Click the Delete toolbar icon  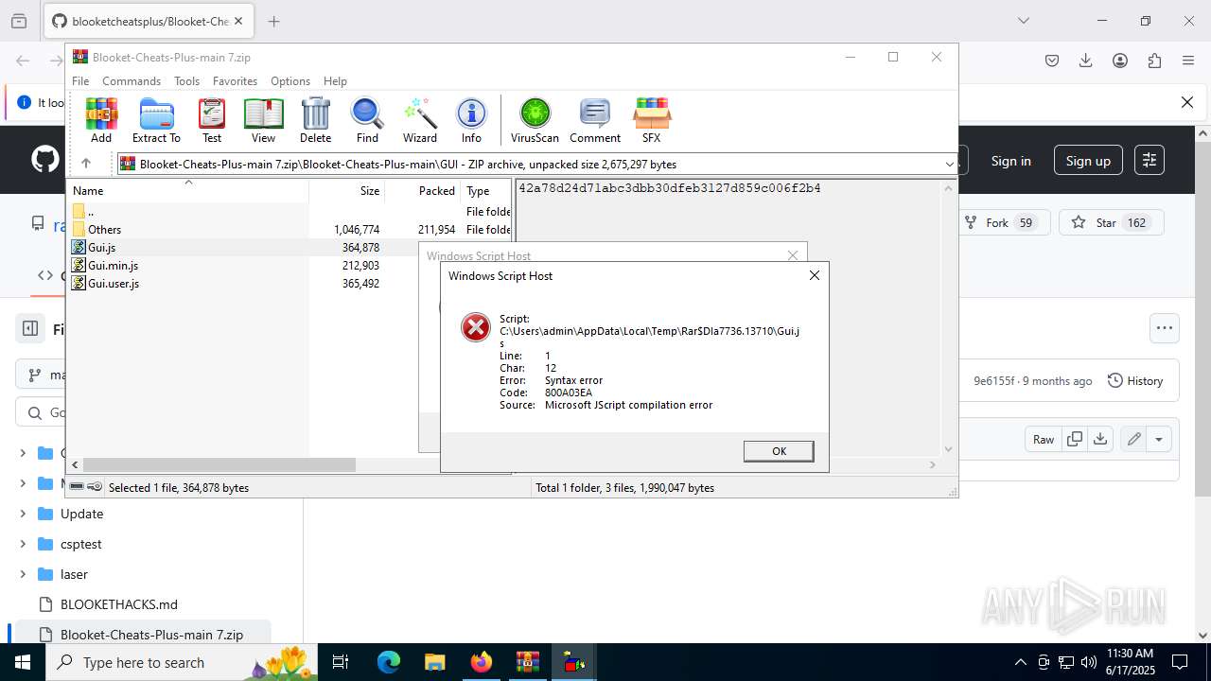315,120
